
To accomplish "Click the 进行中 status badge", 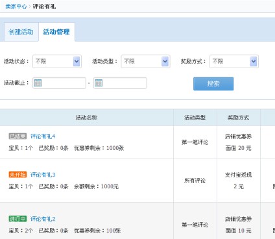I will coord(18,219).
